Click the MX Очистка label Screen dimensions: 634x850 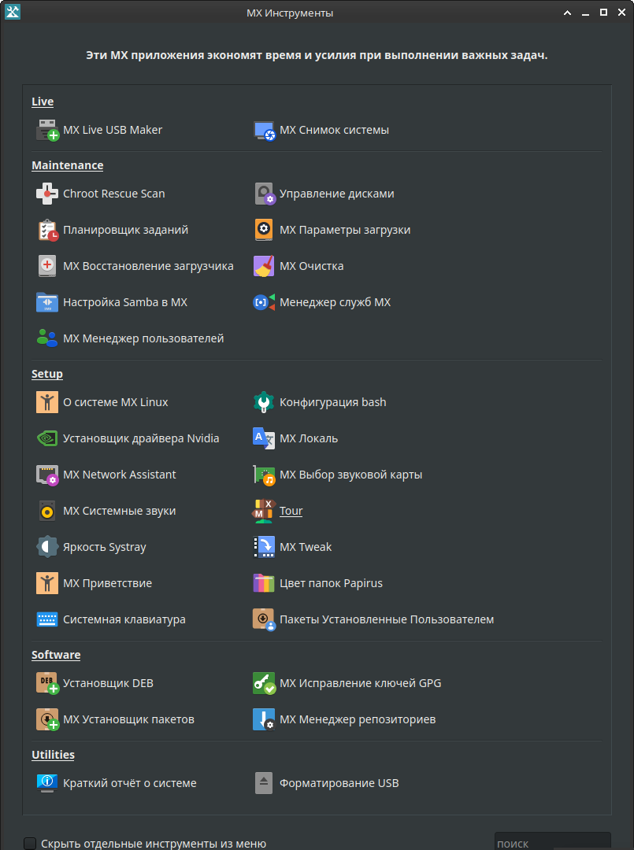(312, 266)
